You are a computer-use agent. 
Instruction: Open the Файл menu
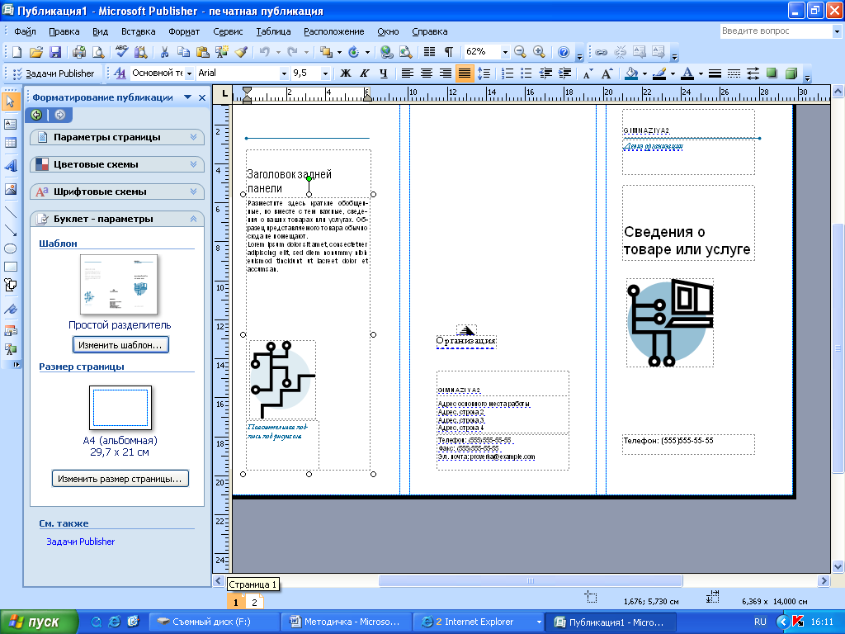(25, 31)
